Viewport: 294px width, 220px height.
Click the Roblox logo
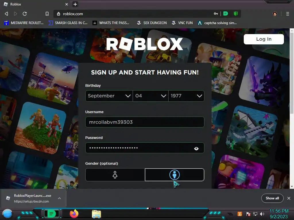(x=145, y=44)
